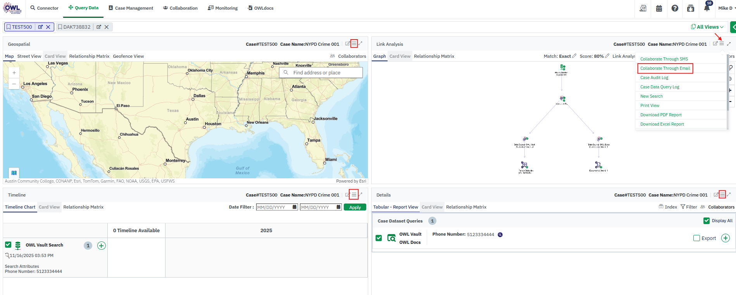Viewport: 736px width, 295px height.
Task: Open the help question mark icon
Action: click(x=675, y=8)
